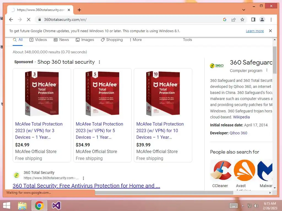This screenshot has height=211, width=282.
Task: Expand the tab search dropdown arrow
Action: pyautogui.click(x=244, y=10)
